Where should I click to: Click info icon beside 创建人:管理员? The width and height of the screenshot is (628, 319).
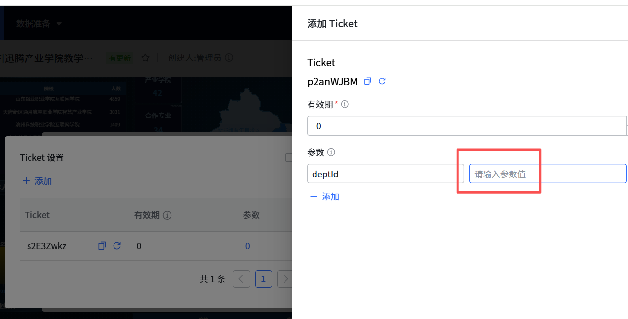[229, 58]
